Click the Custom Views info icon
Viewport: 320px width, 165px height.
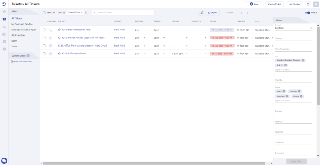[x=28, y=56]
